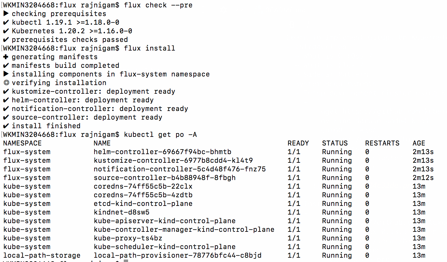Click Running status in the kindnet-d8sw5 row

[x=337, y=212]
